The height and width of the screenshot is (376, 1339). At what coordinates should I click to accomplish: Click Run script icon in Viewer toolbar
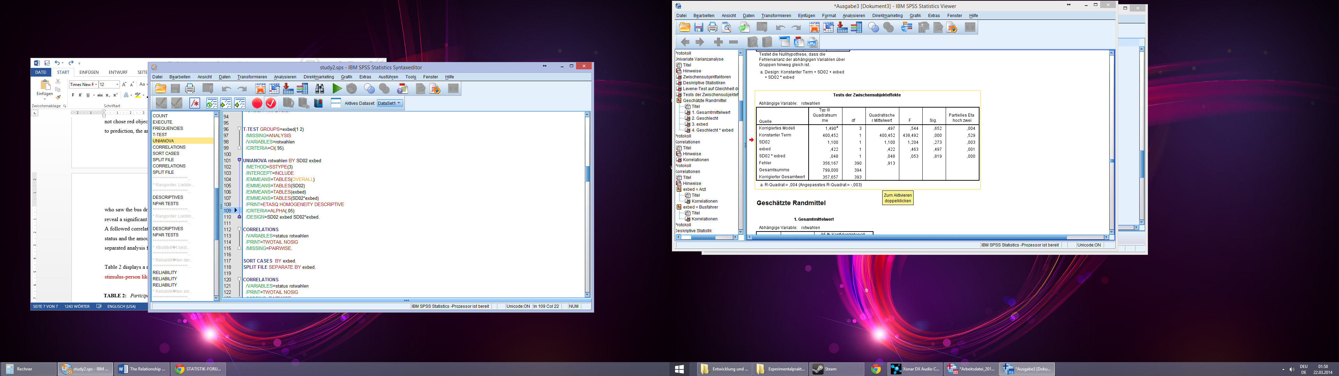coord(952,28)
